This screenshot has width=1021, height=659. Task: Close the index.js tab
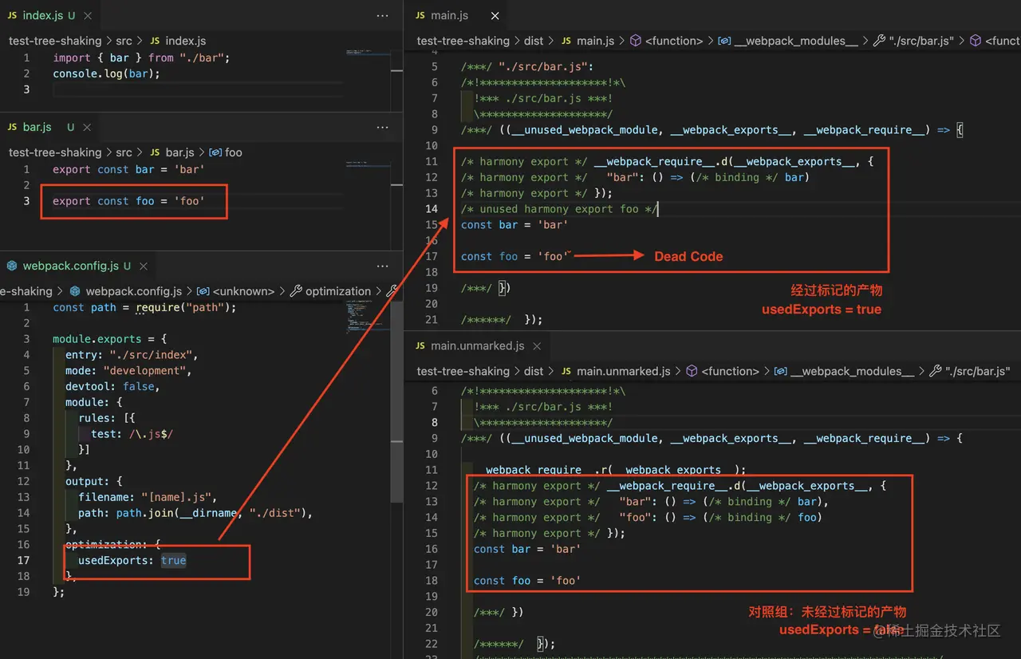(x=87, y=16)
